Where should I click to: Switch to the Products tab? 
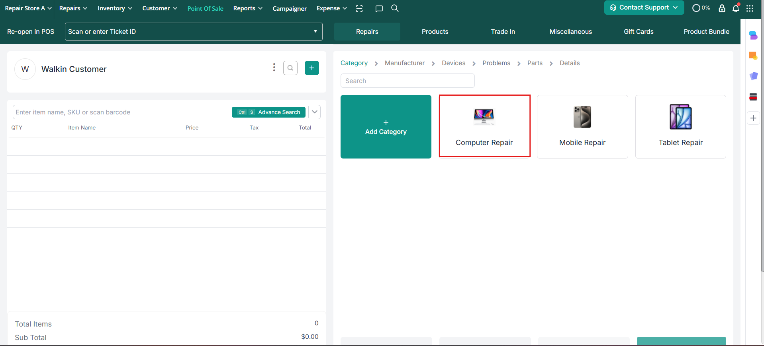[x=435, y=32]
